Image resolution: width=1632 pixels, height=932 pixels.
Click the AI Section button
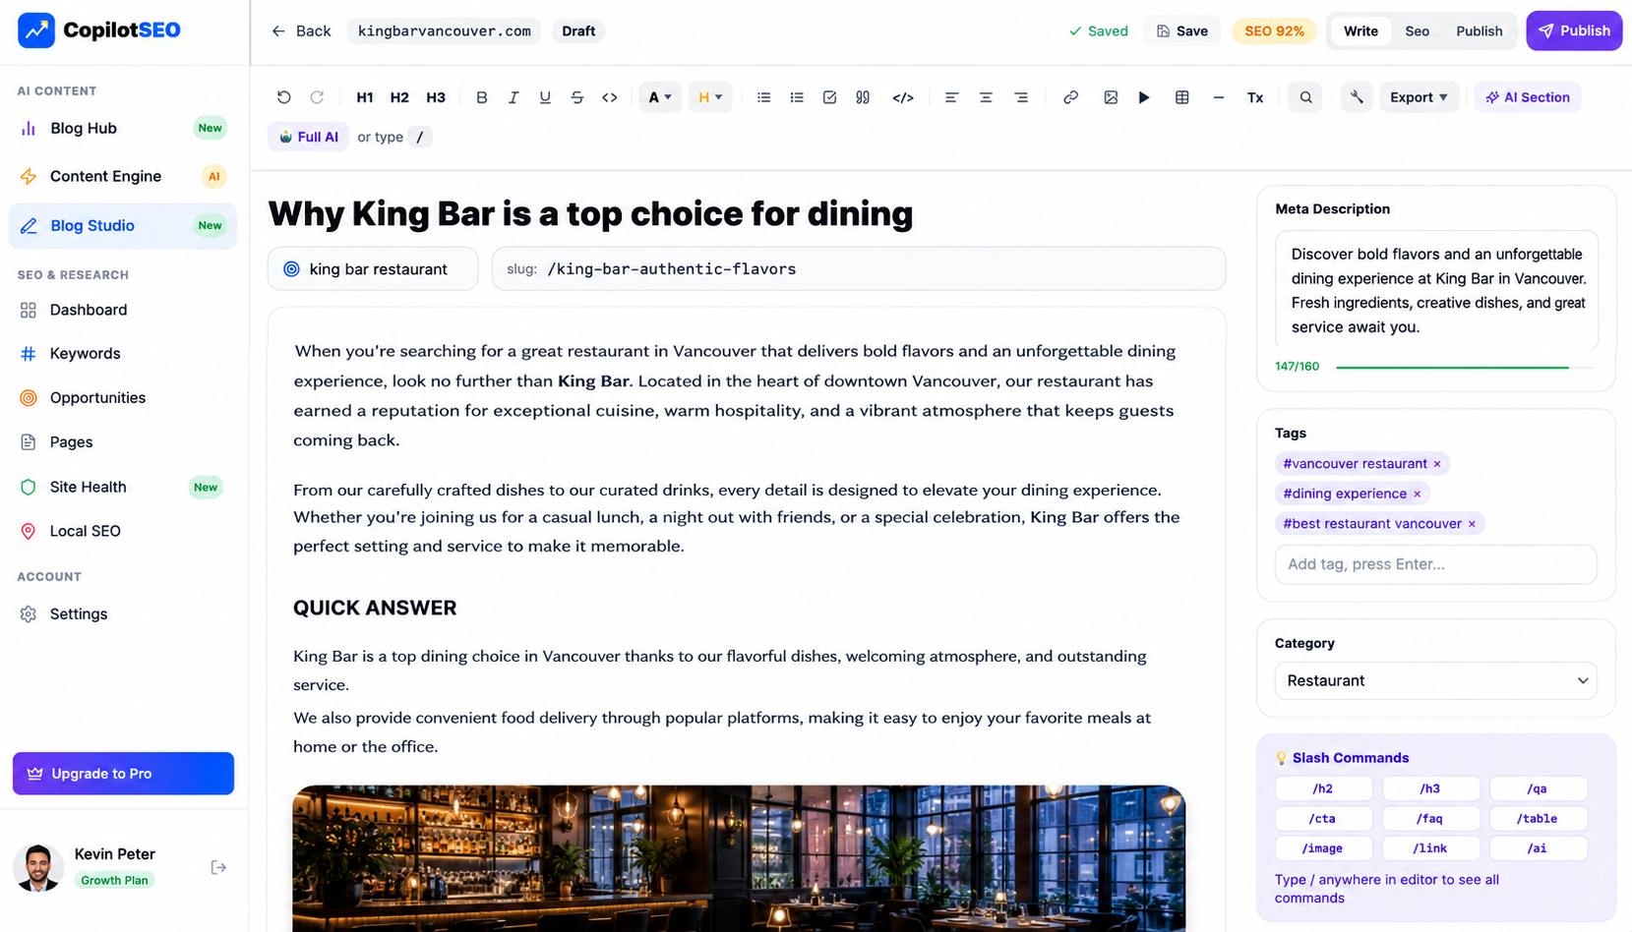(1528, 97)
